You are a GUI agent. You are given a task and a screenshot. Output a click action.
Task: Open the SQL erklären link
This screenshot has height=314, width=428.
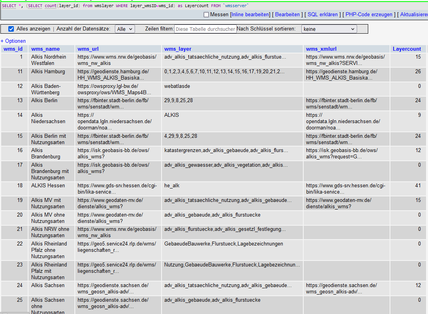click(x=323, y=15)
